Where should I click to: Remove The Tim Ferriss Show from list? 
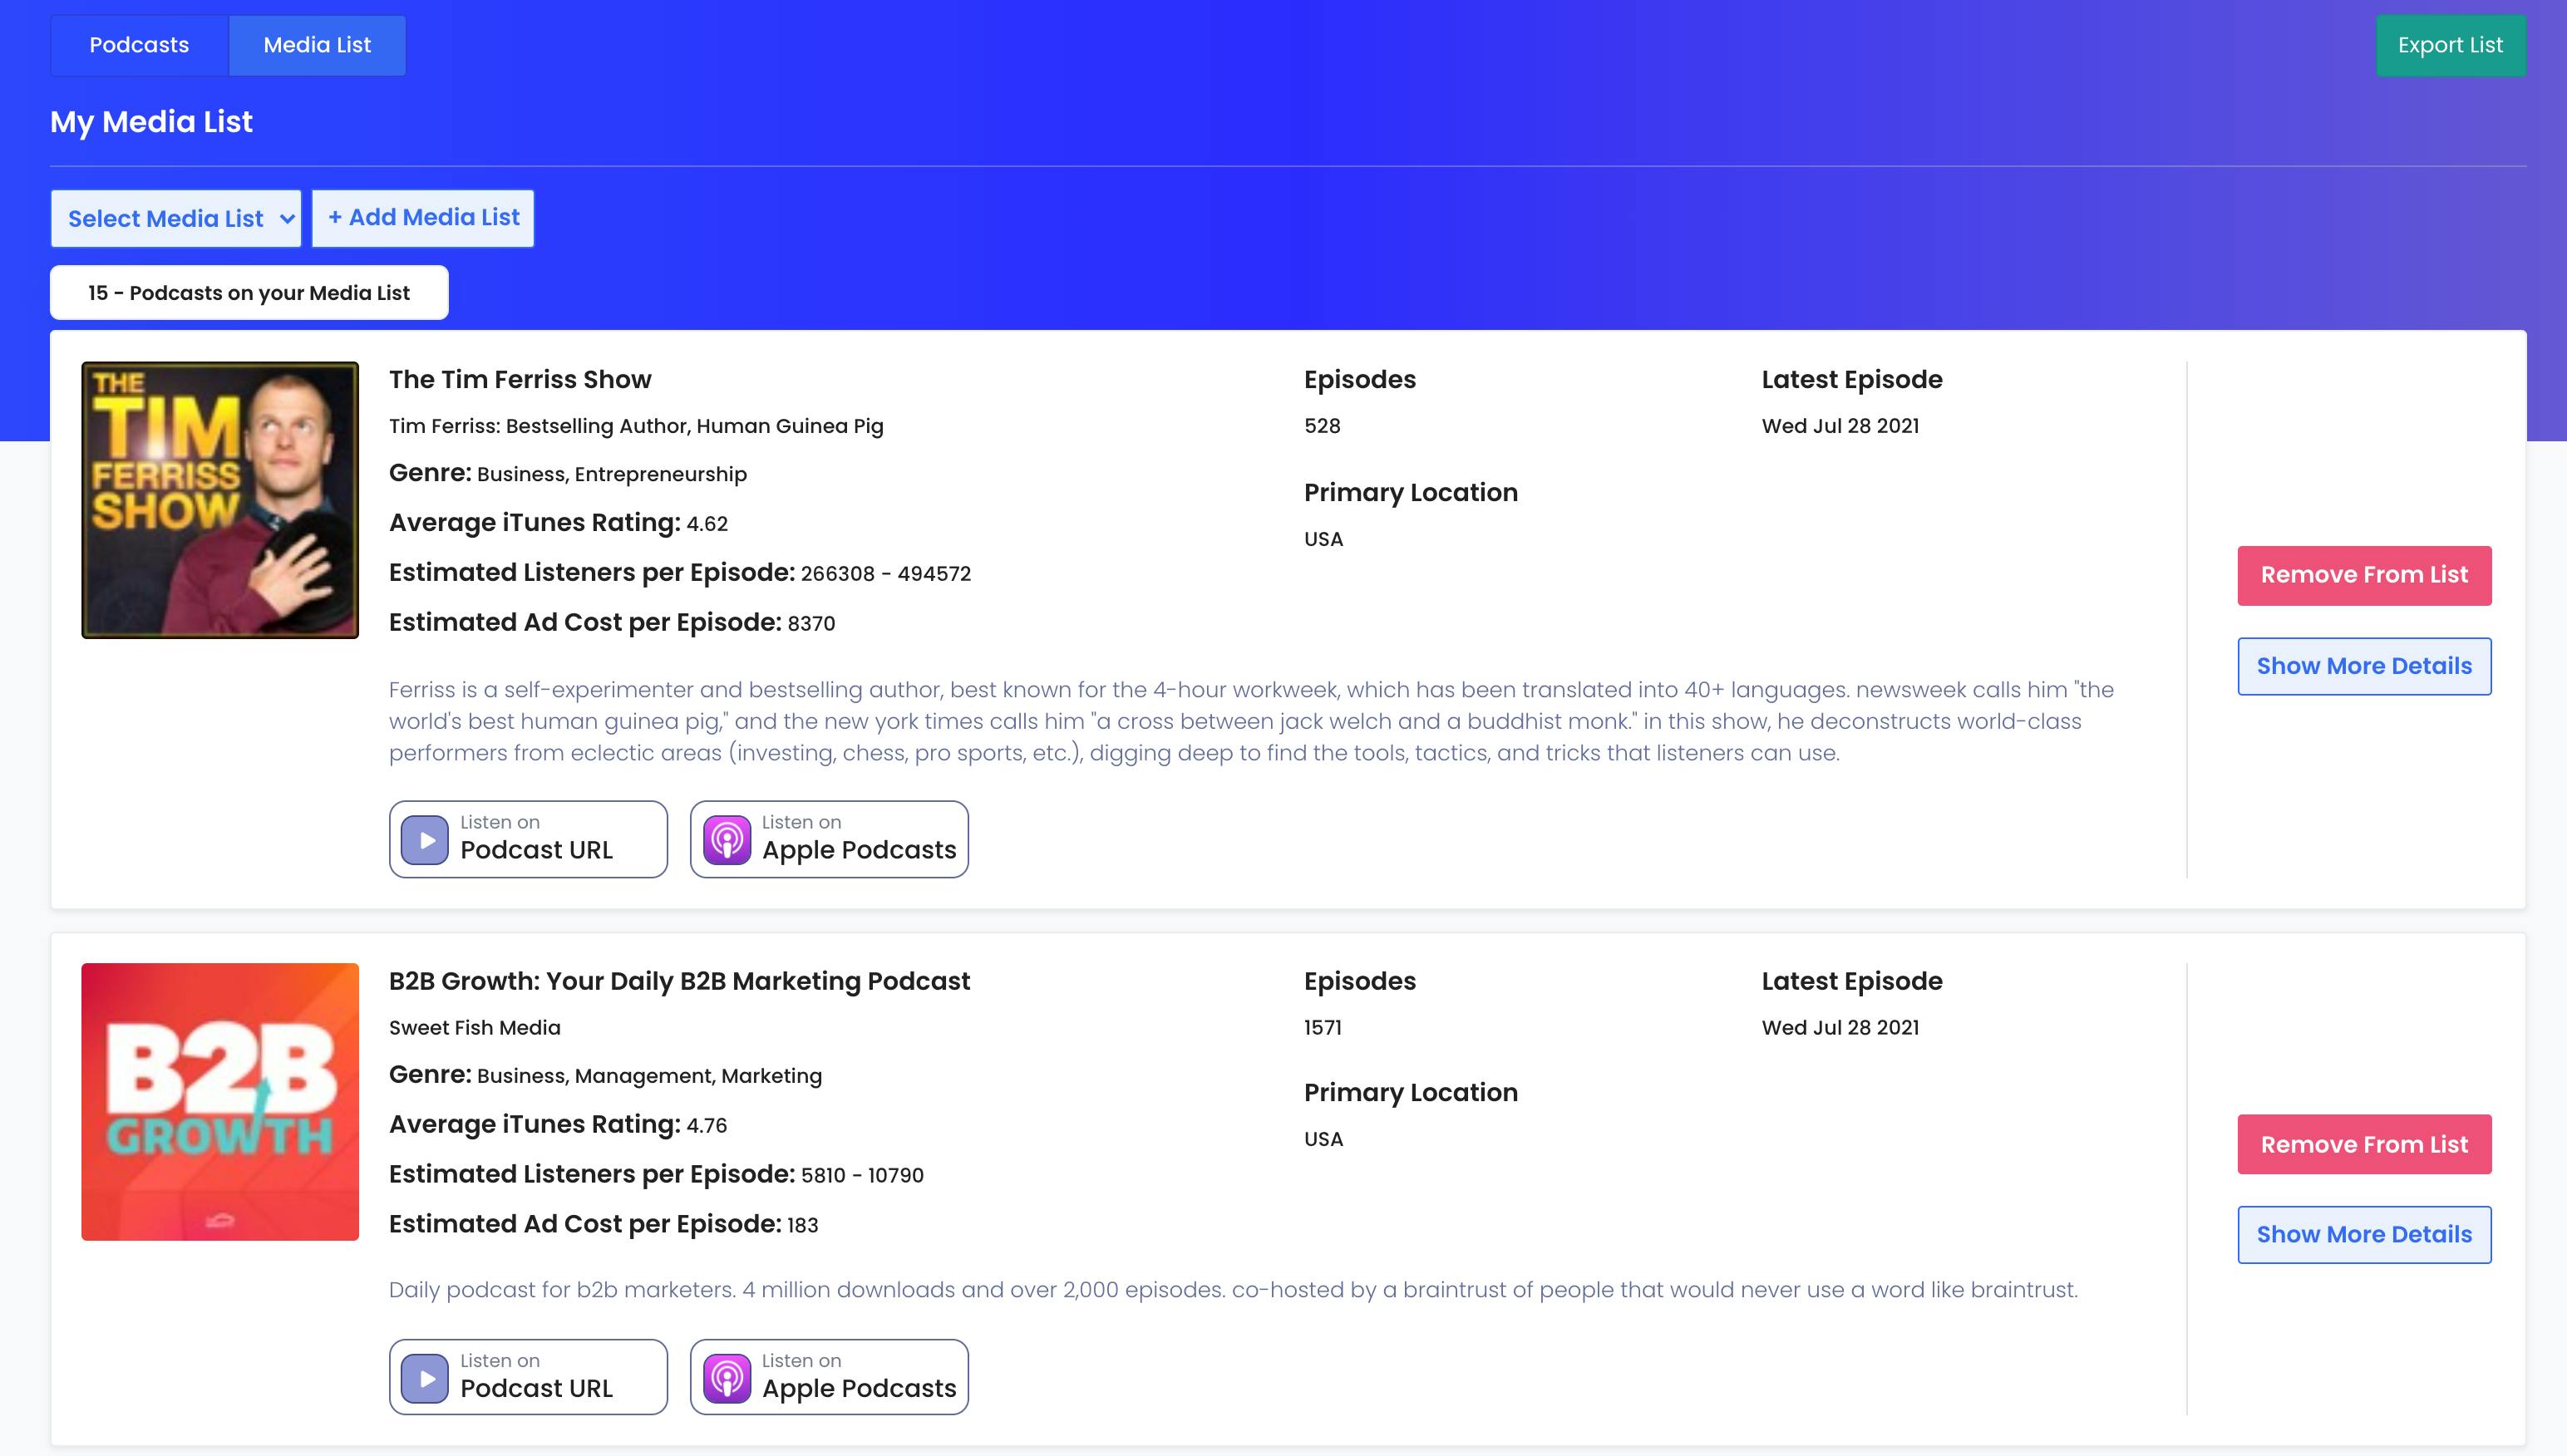point(2364,575)
